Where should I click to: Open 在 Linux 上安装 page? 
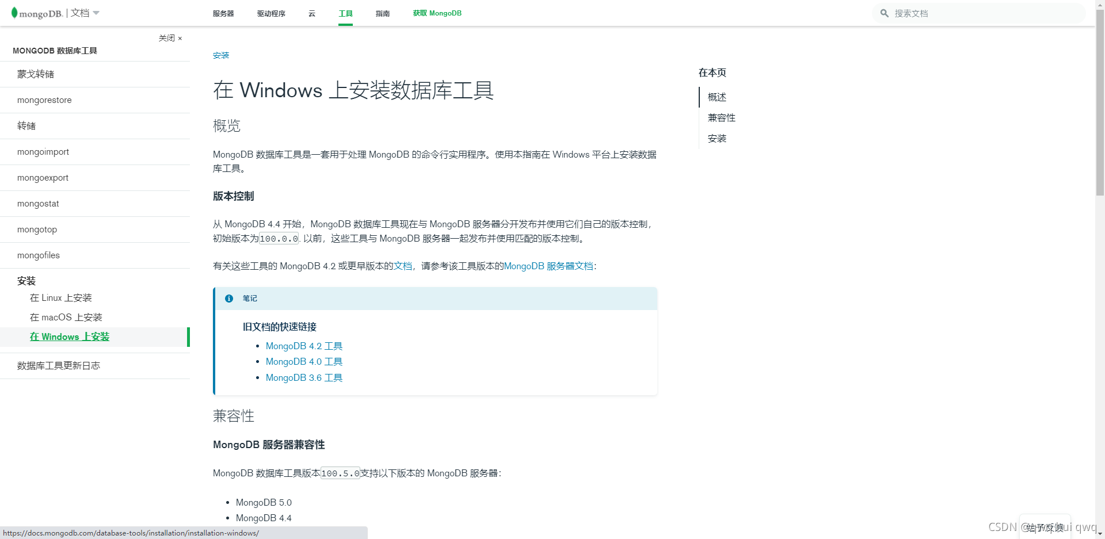click(x=61, y=298)
